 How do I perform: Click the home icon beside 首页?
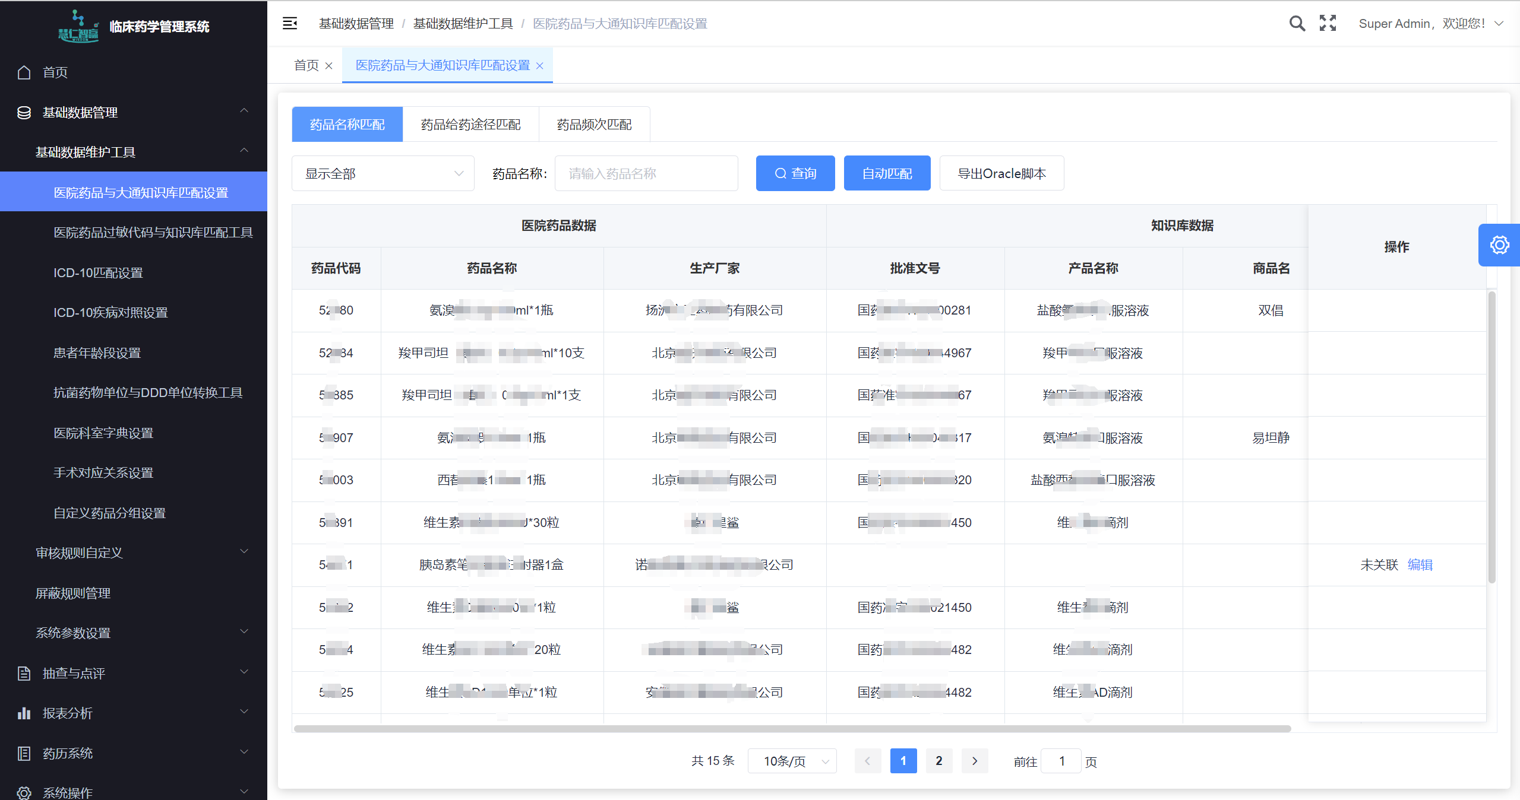point(24,72)
